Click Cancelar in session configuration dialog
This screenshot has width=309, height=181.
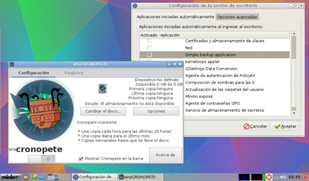pos(255,126)
